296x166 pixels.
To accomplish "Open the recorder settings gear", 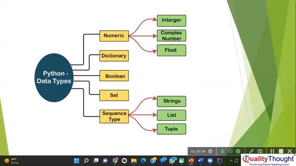I will (238, 151).
